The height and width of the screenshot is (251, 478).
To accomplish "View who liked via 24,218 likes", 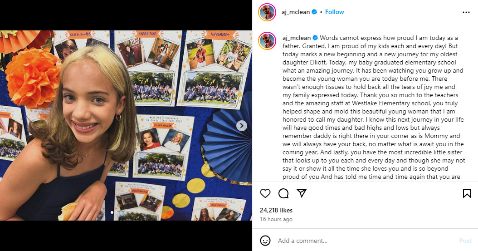I will click(276, 210).
